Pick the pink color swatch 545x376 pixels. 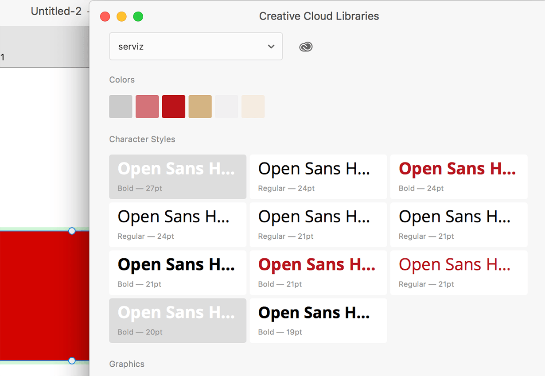click(147, 107)
